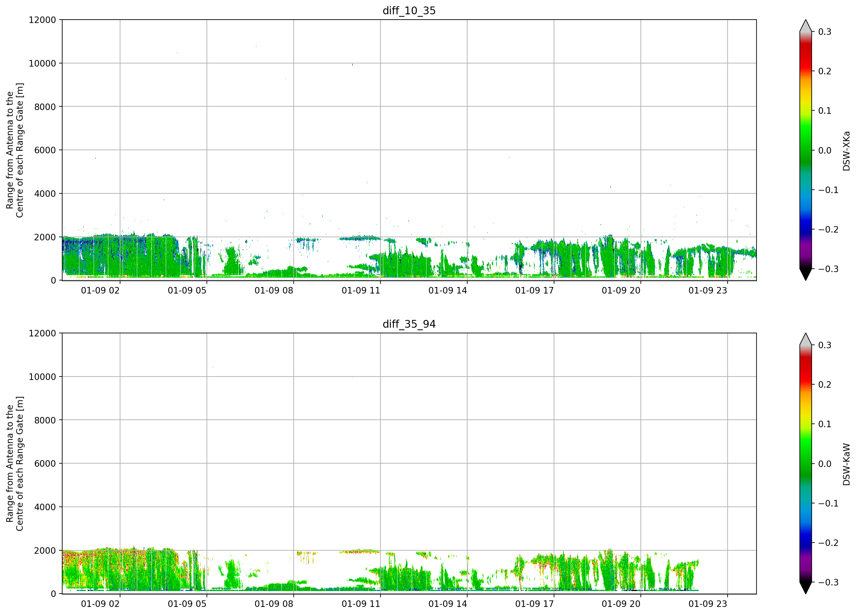Image resolution: width=857 pixels, height=615 pixels.
Task: Click the 8000 y-tick in the diff_10_35 plot
Action: tap(45, 107)
